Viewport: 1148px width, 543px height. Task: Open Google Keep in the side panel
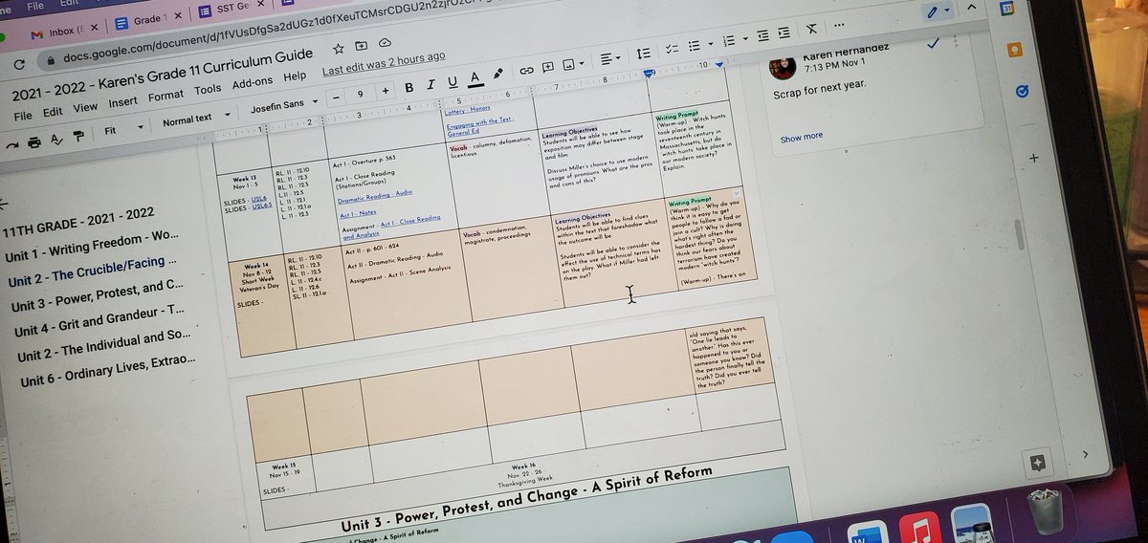[x=1014, y=49]
